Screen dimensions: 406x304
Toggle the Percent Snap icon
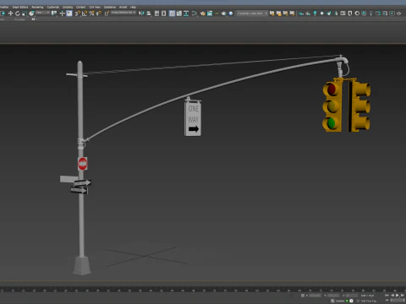point(91,14)
